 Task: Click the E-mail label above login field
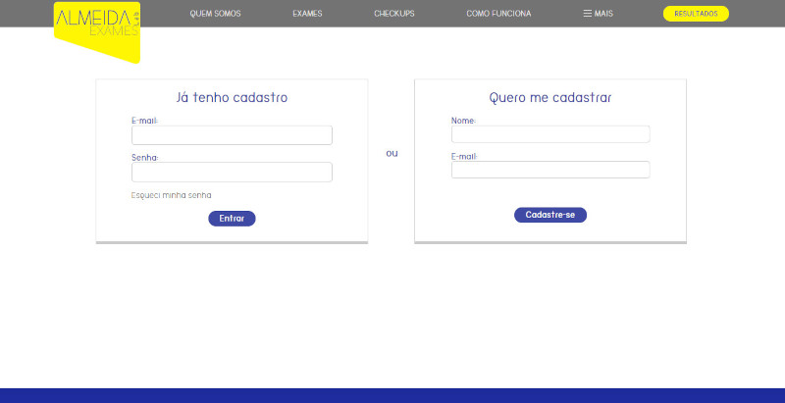[145, 121]
